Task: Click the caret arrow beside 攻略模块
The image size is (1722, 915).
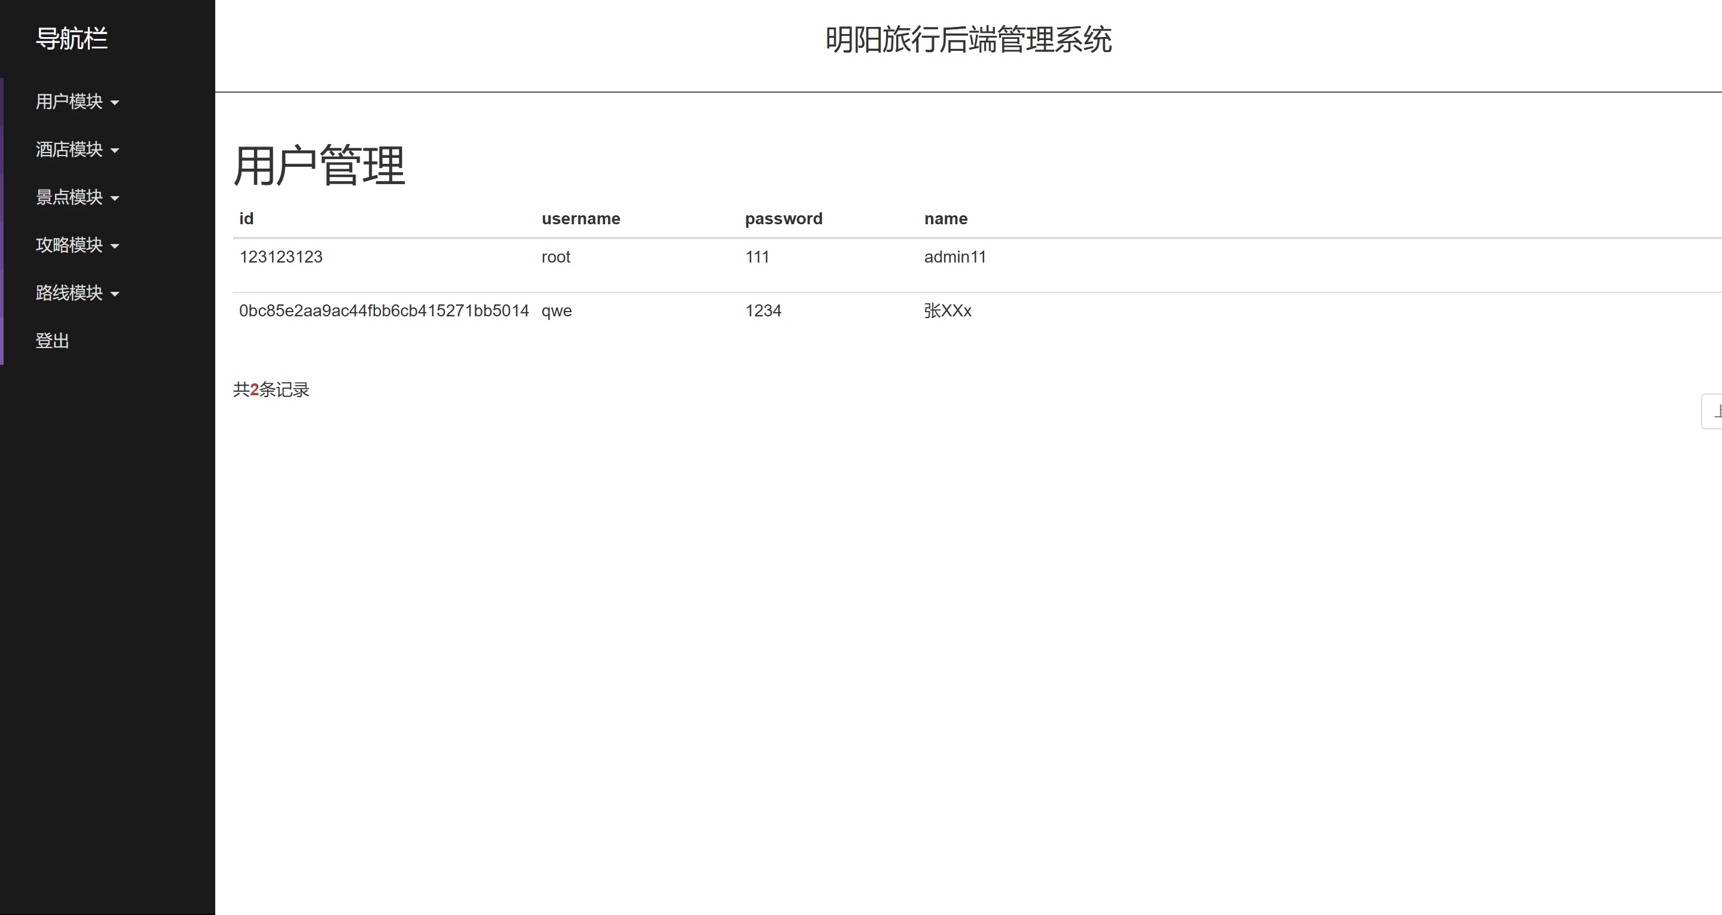Action: [x=114, y=246]
